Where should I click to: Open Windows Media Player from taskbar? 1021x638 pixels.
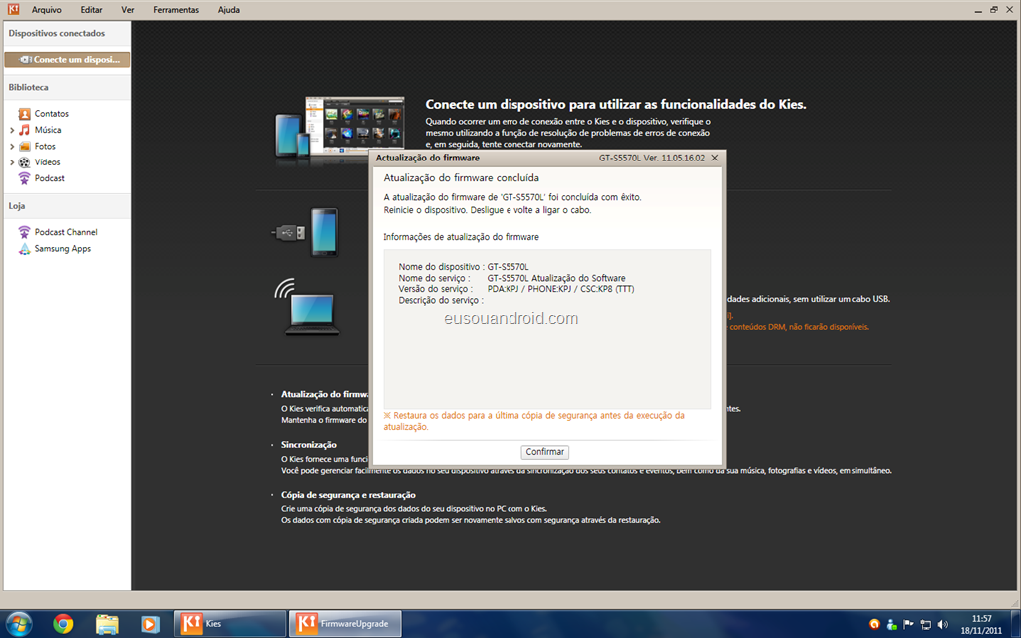150,624
